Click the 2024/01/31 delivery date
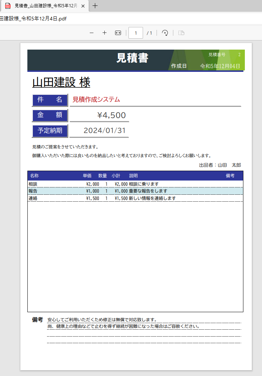The height and width of the screenshot is (376, 262). [x=105, y=131]
